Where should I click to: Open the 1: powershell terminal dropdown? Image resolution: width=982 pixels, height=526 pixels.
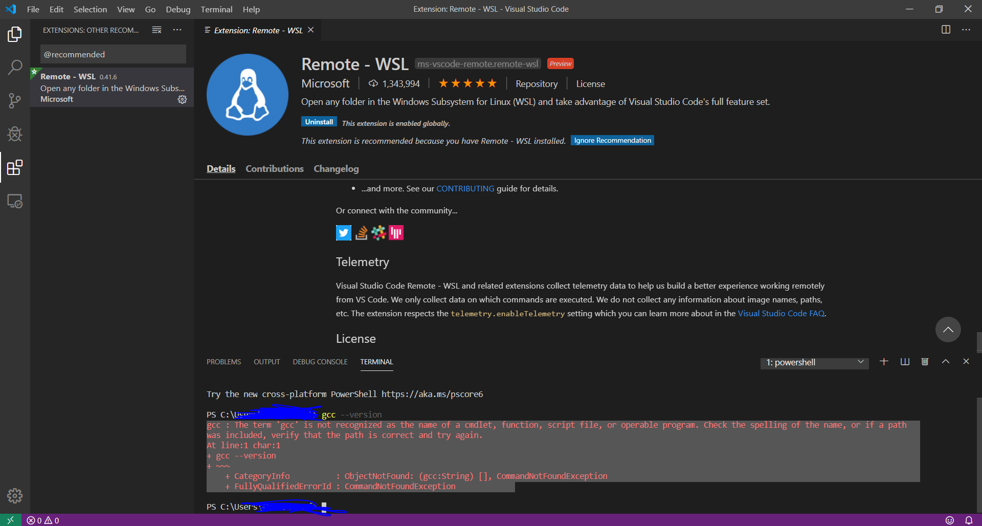coord(814,363)
